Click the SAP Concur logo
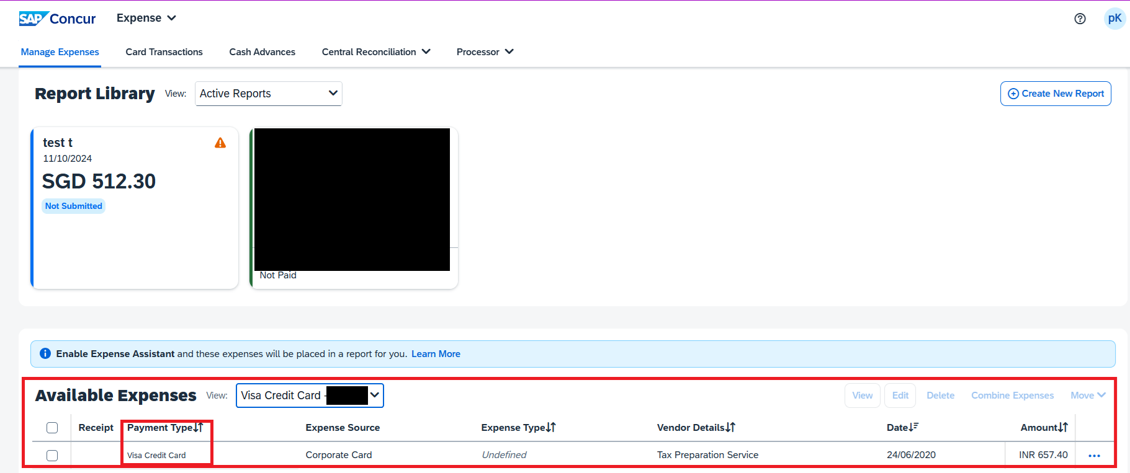This screenshot has height=473, width=1130. click(x=57, y=19)
